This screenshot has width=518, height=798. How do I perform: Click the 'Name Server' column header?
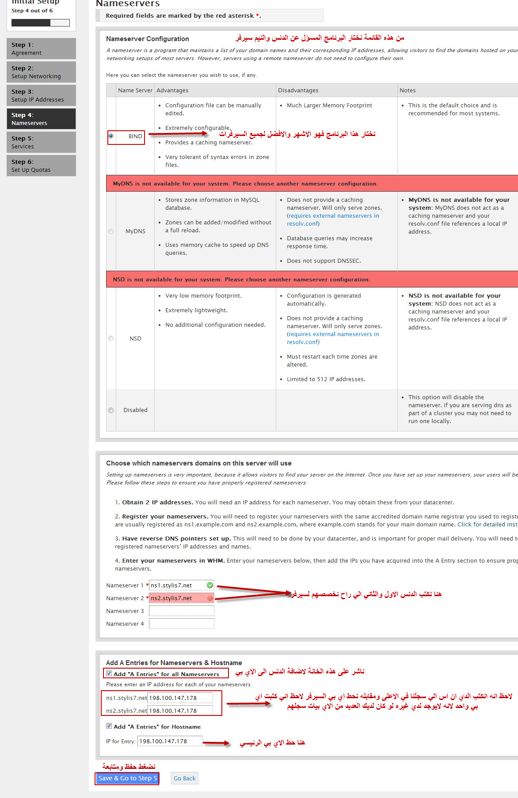click(135, 90)
